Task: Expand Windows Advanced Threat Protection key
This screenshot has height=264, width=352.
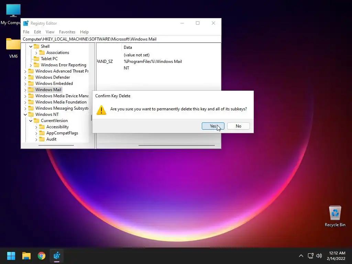Action: click(x=25, y=71)
